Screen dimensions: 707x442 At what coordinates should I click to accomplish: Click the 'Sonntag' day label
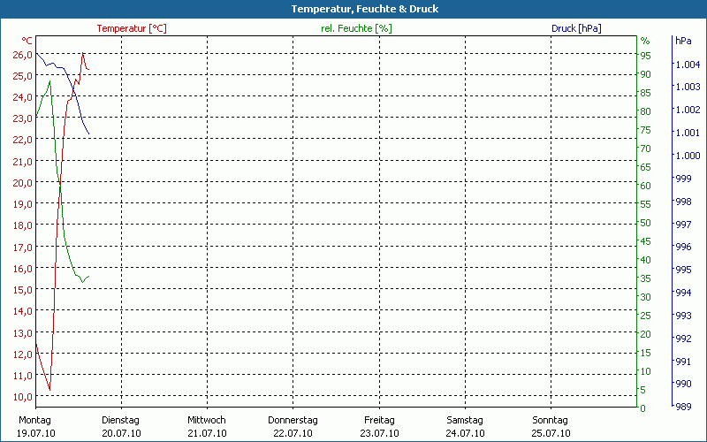550,421
